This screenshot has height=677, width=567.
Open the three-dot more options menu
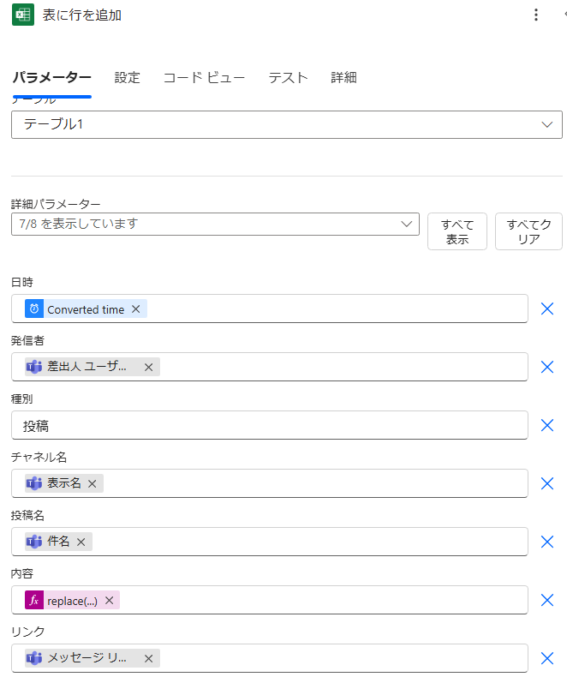point(536,15)
